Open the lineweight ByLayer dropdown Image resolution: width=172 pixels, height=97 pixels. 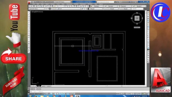point(126,9)
